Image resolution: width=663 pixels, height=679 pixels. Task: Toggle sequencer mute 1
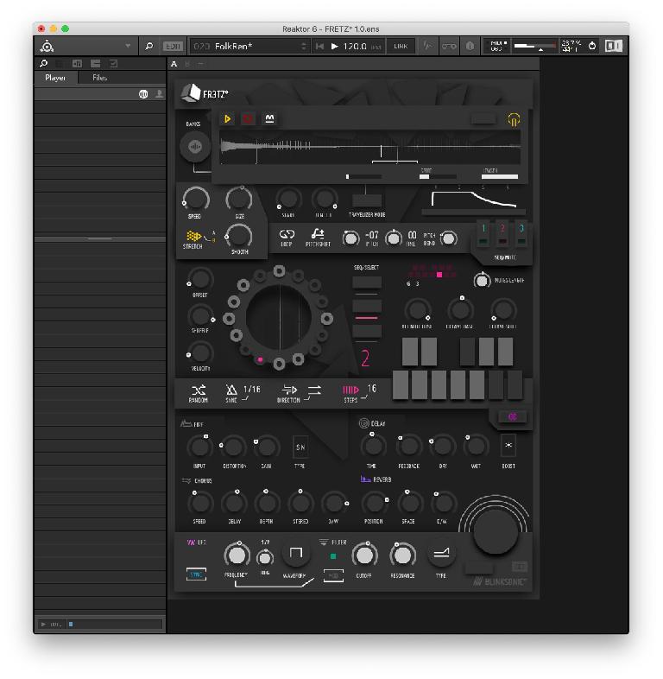(x=483, y=235)
